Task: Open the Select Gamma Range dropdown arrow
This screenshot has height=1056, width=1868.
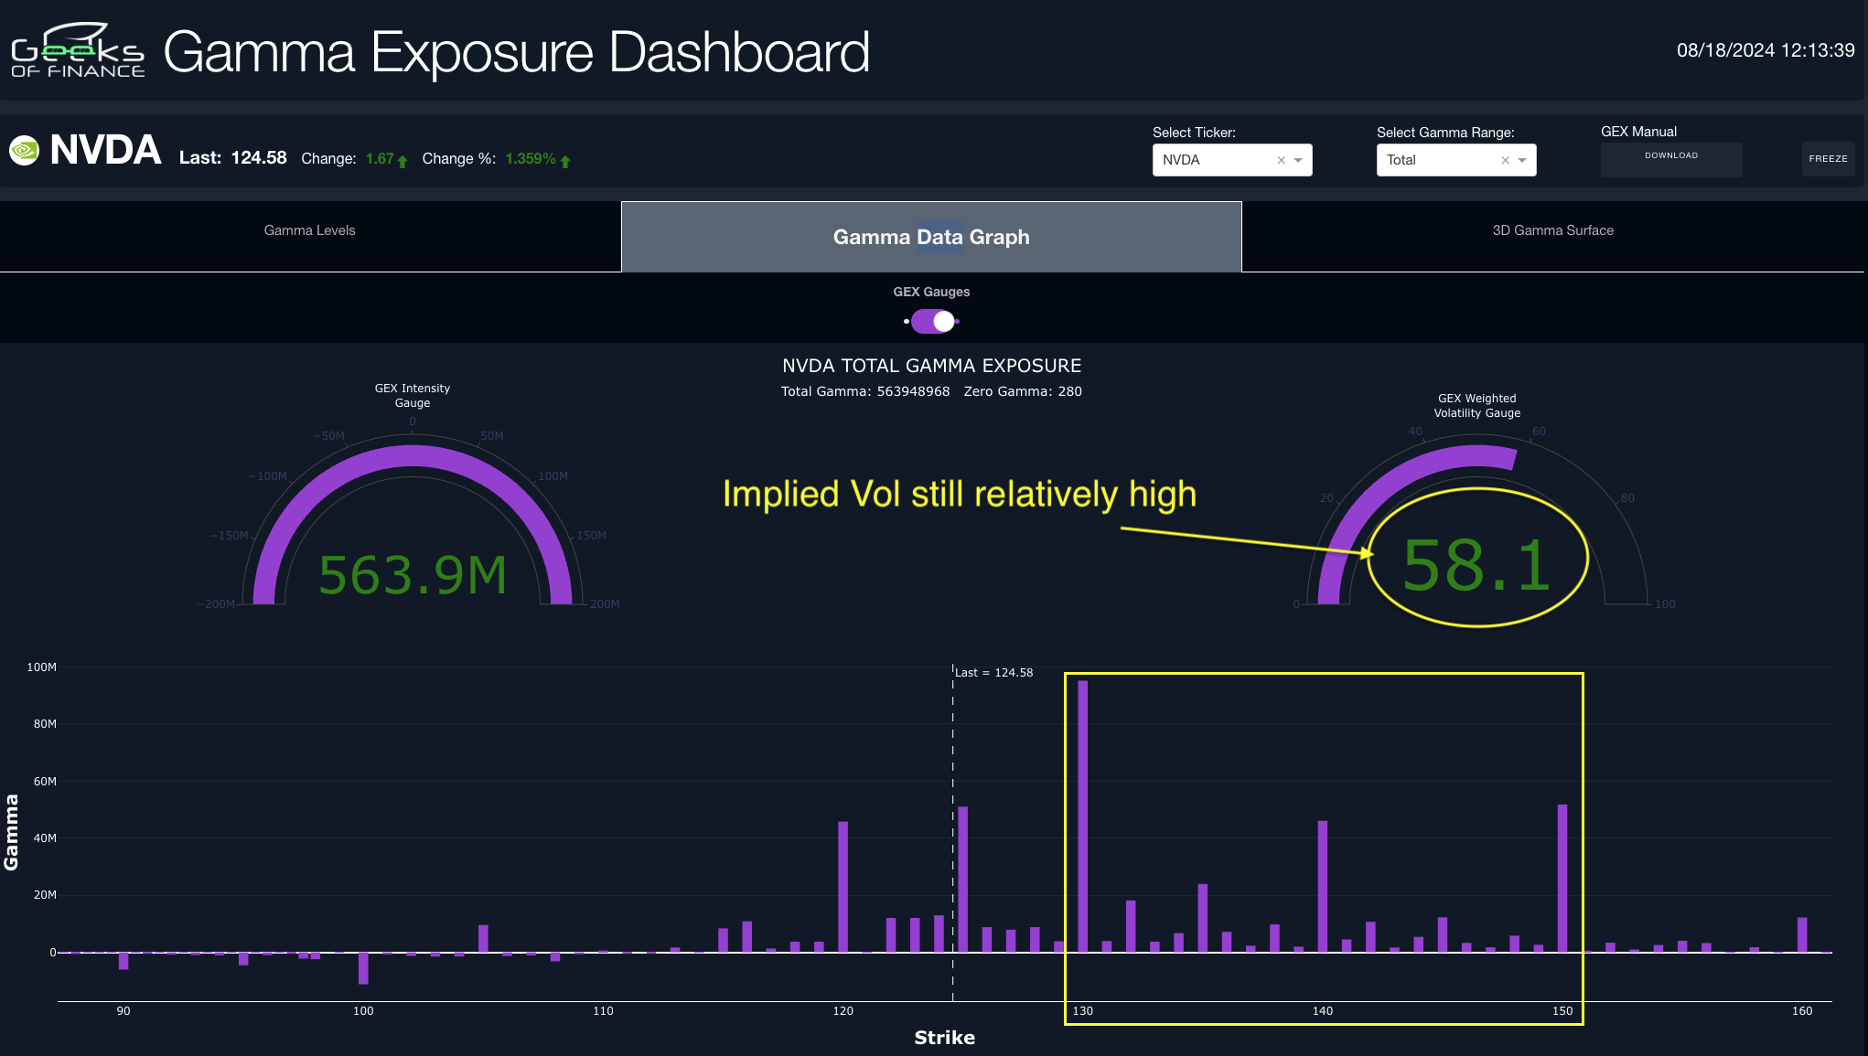Action: (x=1522, y=160)
